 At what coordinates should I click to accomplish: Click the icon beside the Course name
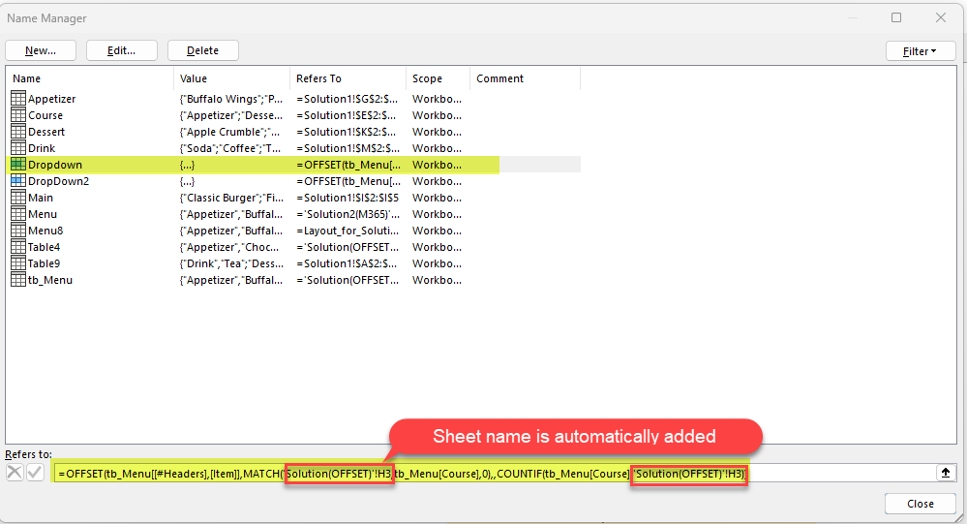tap(17, 115)
